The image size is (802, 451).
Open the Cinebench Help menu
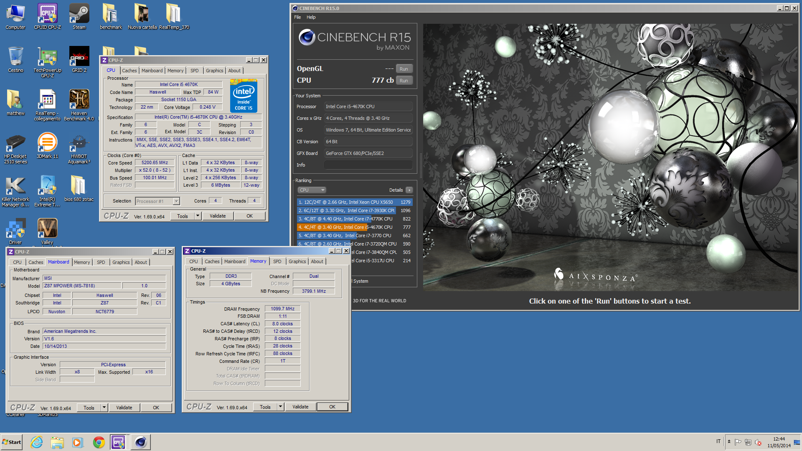[x=311, y=17]
